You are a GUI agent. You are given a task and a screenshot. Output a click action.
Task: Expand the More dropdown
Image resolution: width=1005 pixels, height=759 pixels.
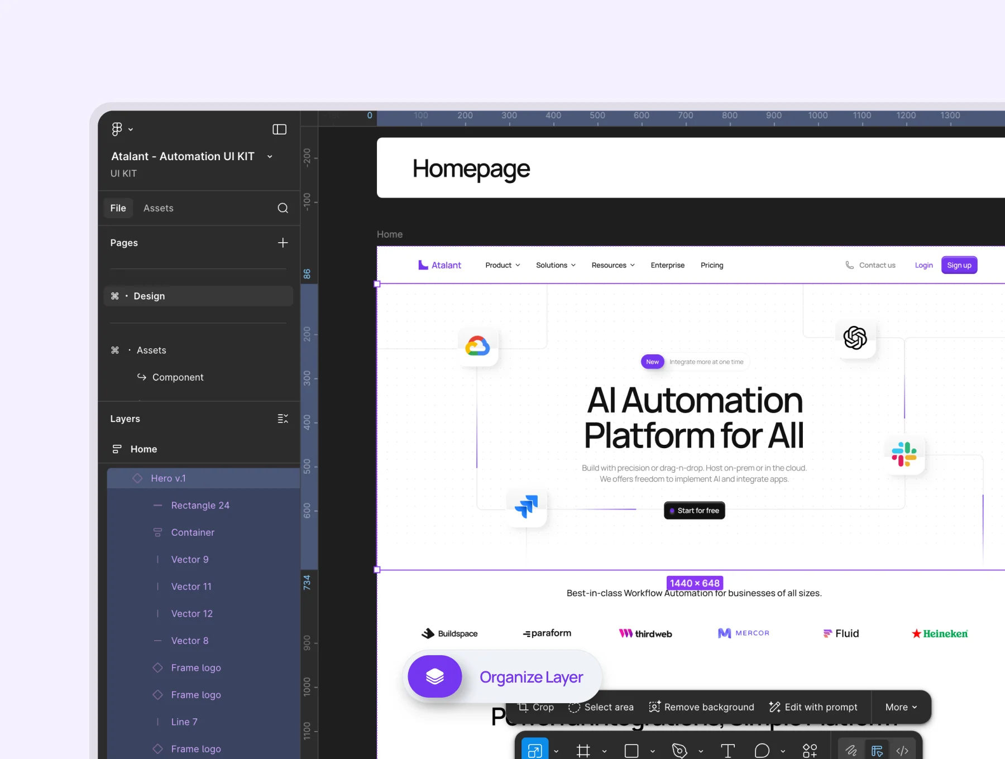pyautogui.click(x=901, y=707)
